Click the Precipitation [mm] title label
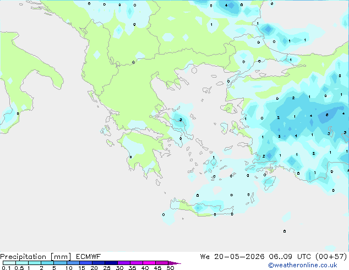The width and height of the screenshot is (349, 270). coord(36,257)
